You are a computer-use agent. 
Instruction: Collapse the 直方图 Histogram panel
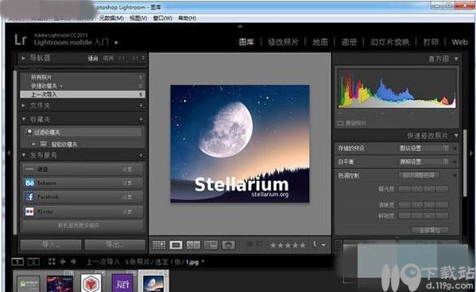456,59
